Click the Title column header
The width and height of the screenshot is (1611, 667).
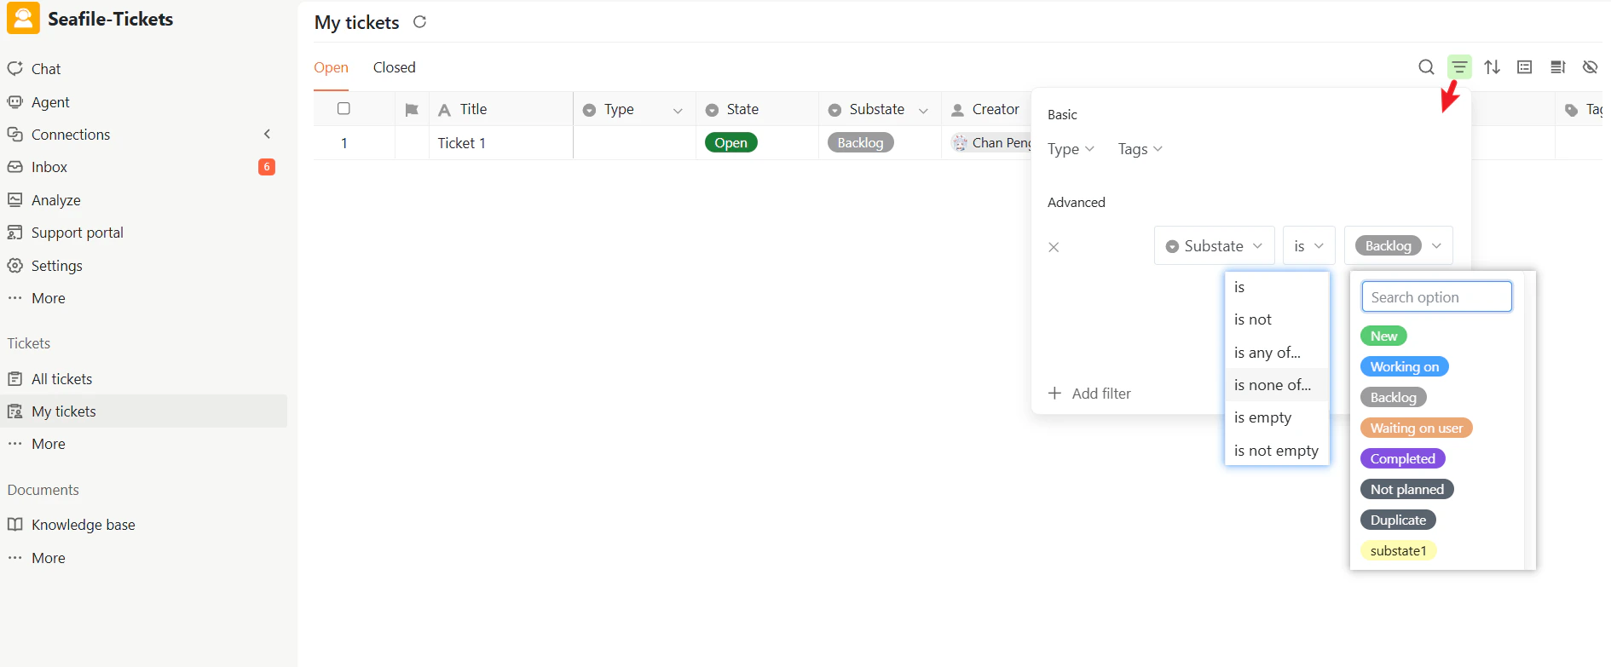click(x=500, y=109)
